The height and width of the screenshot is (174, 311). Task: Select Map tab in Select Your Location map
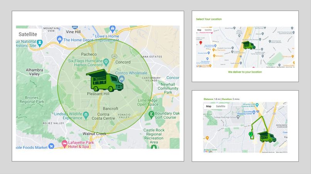tap(199, 30)
